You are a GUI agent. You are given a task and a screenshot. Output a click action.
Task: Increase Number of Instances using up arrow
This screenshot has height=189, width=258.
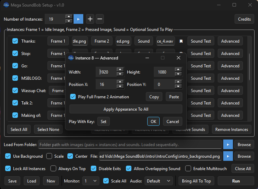pos(69,17)
